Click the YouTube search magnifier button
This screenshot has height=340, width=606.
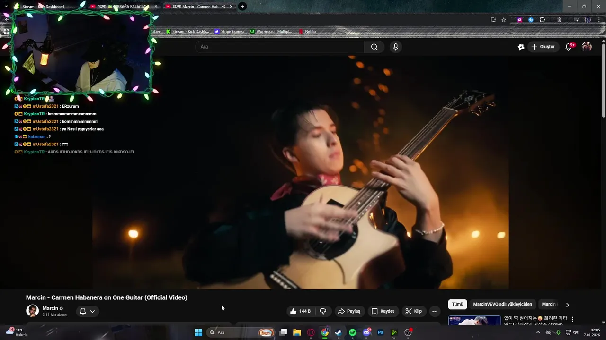pos(374,47)
